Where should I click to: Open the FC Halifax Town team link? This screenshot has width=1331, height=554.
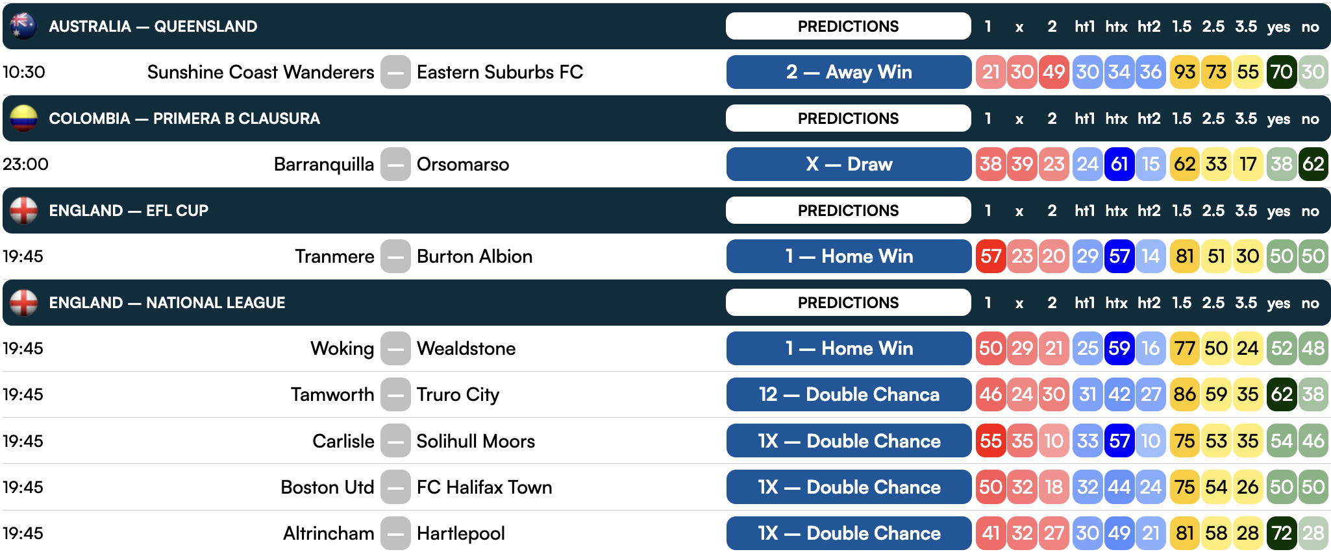(x=484, y=487)
